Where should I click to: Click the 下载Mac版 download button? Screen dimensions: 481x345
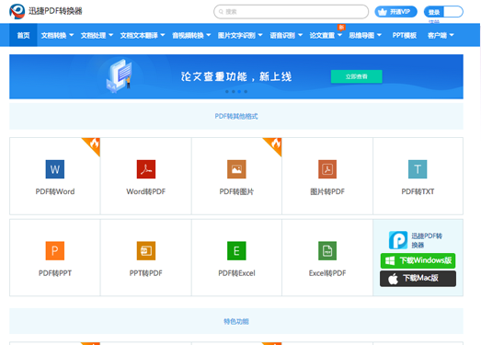418,279
